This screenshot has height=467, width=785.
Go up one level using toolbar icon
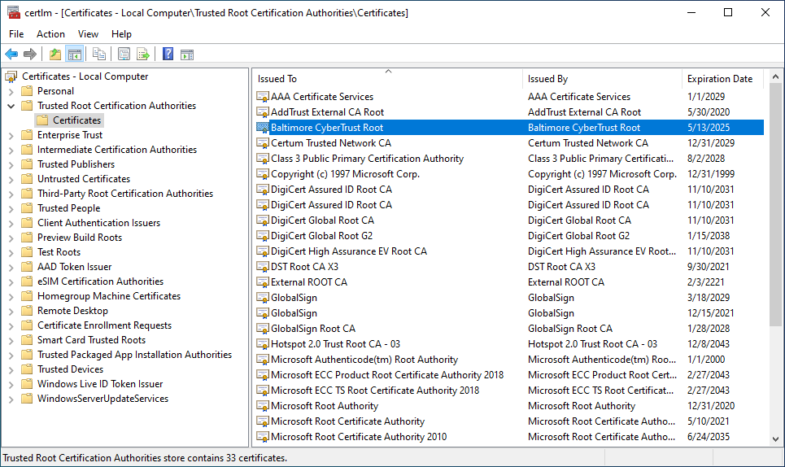pyautogui.click(x=55, y=54)
